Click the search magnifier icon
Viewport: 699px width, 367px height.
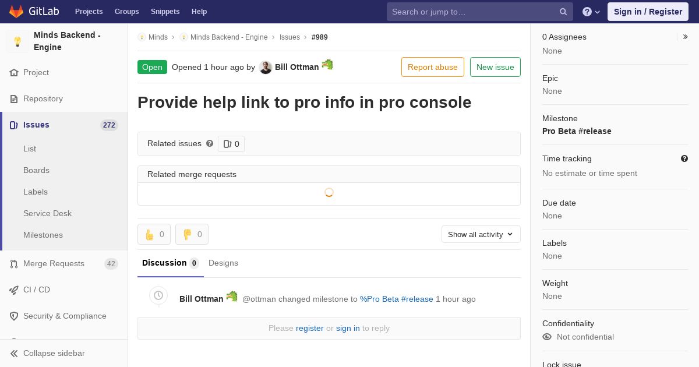click(x=563, y=12)
